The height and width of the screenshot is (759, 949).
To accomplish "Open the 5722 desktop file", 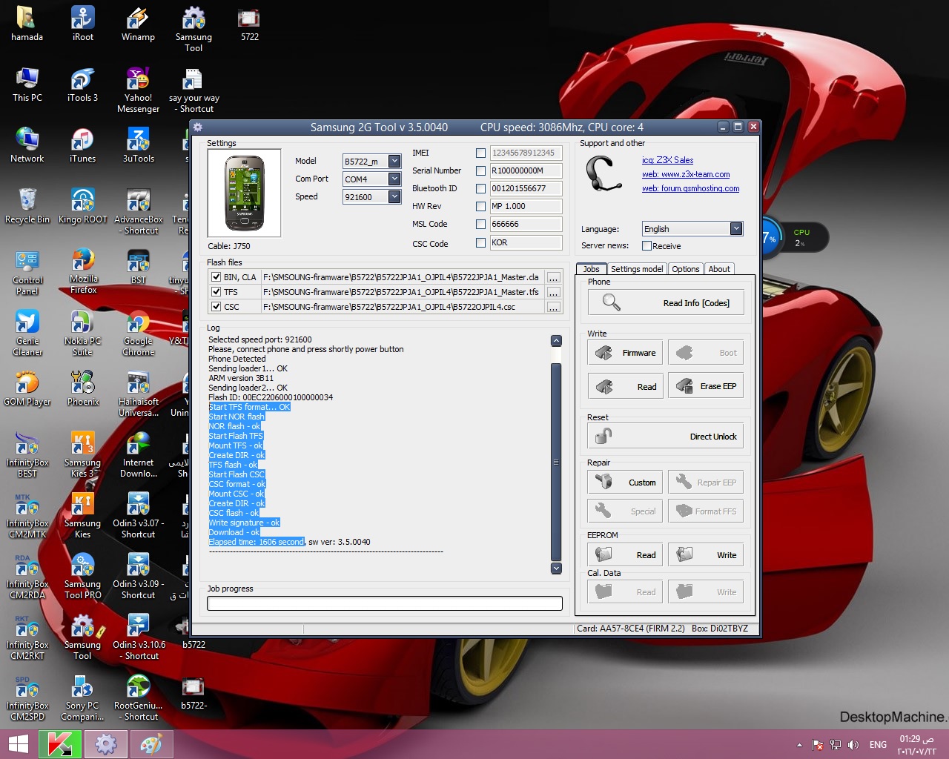I will 249,24.
